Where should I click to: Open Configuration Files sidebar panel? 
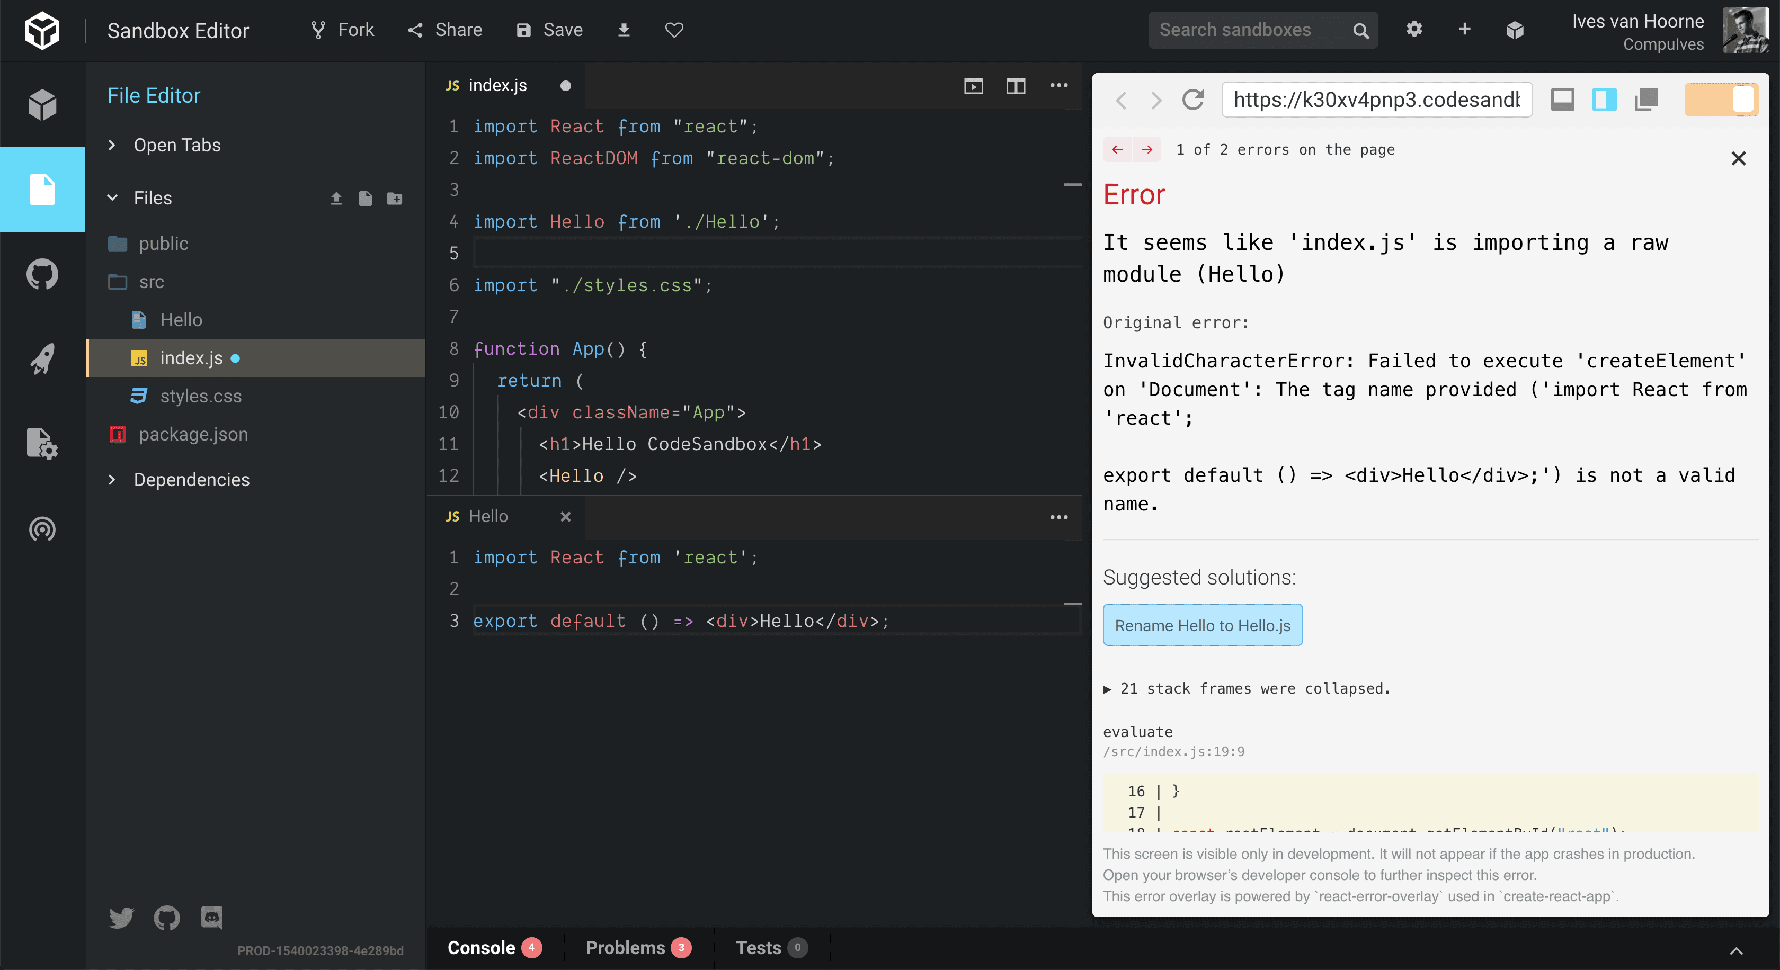pos(42,443)
